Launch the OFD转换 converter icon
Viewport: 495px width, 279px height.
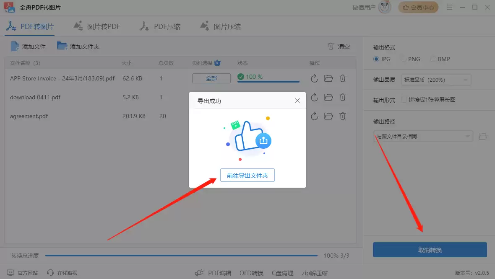pyautogui.click(x=251, y=272)
